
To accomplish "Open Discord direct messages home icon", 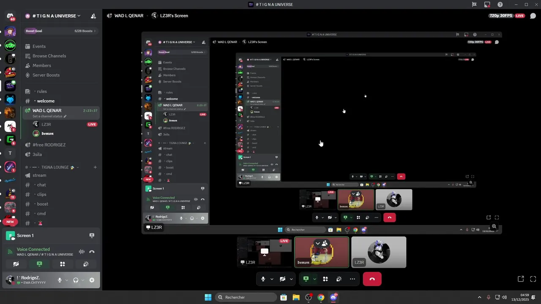I will point(10,16).
